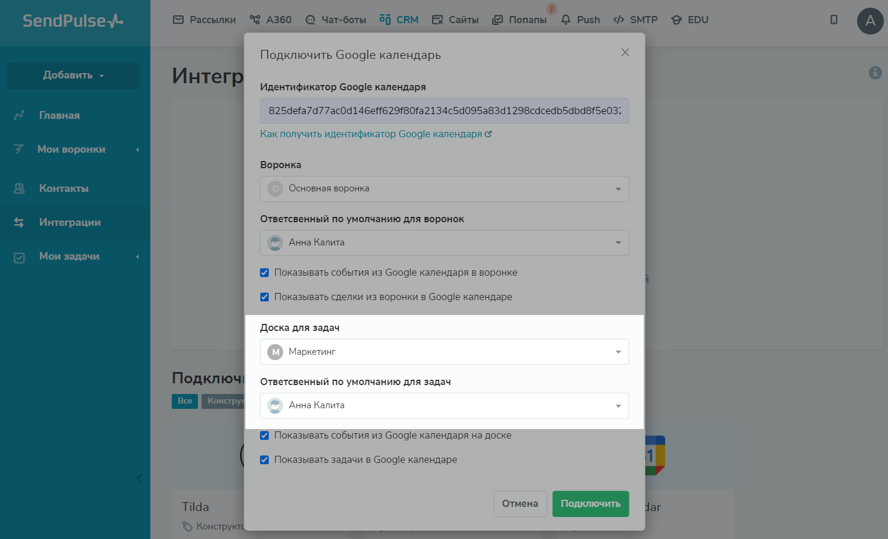
Task: Click arrow of task responsible Анна Калита
Action: (x=618, y=406)
